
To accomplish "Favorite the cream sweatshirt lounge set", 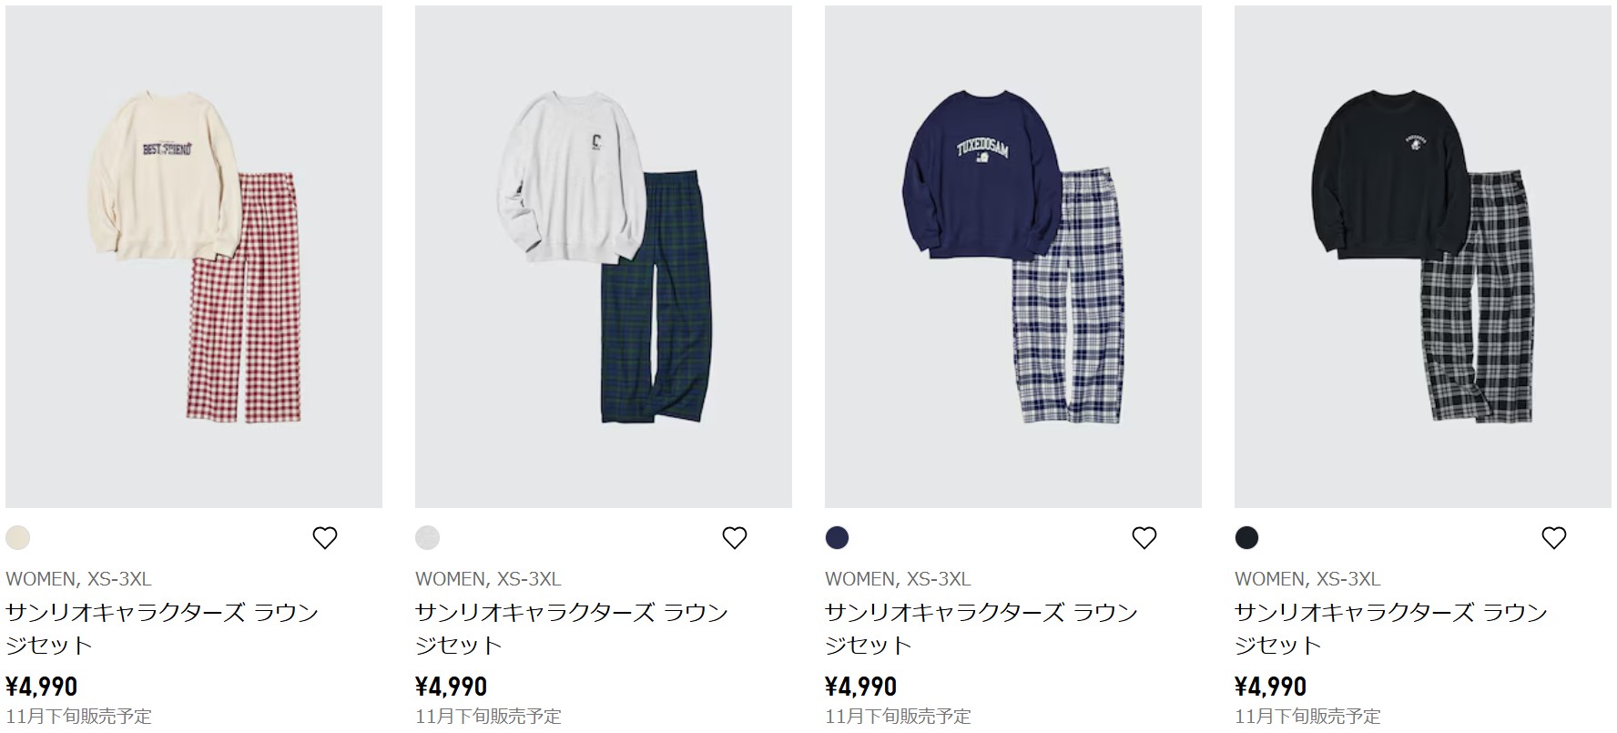I will [x=325, y=538].
